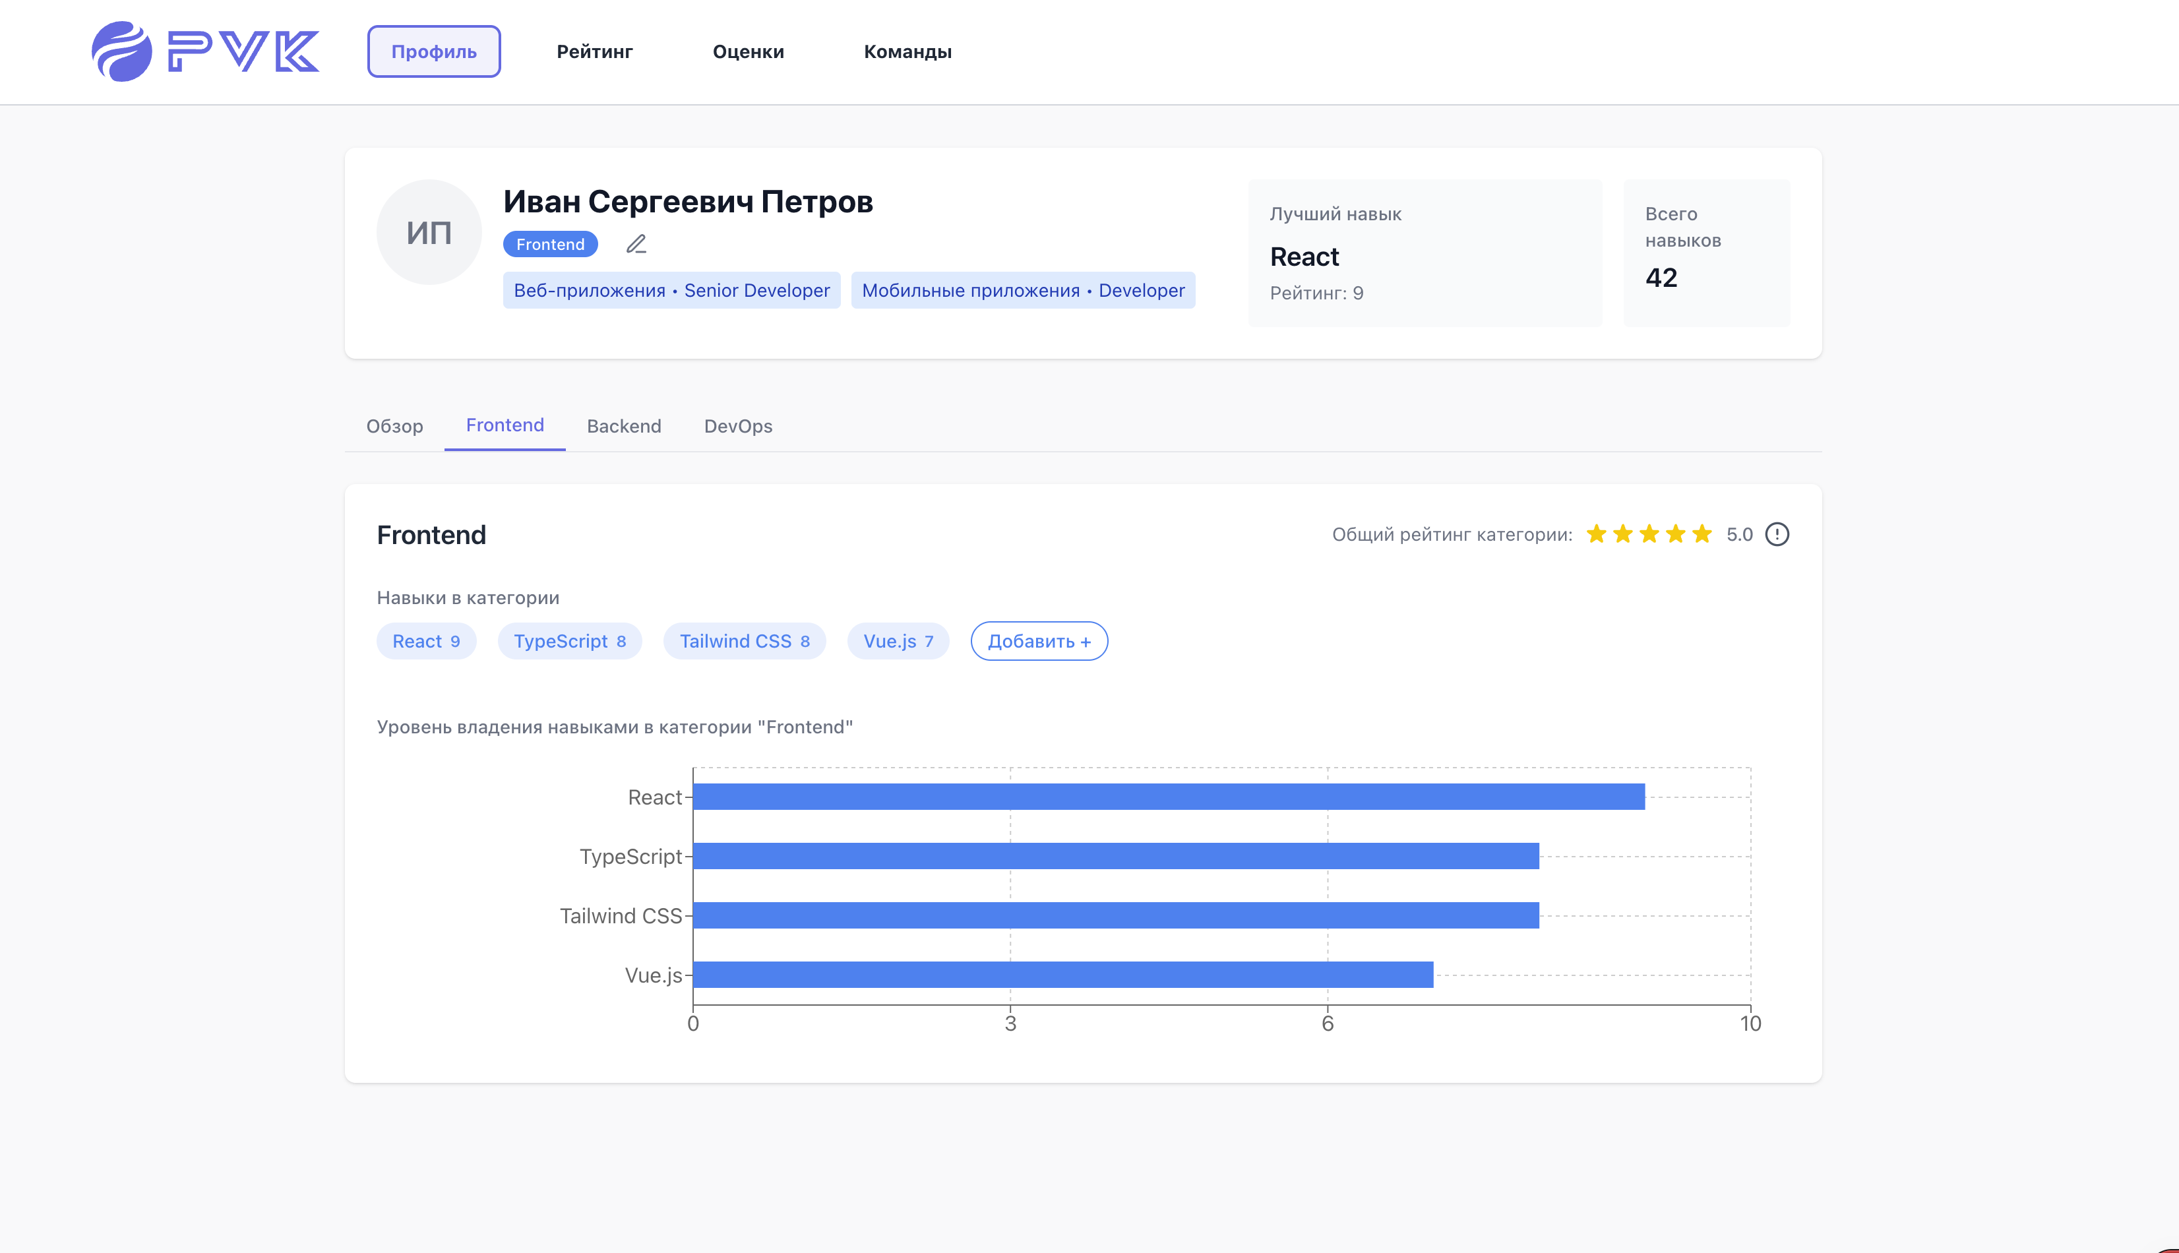
Task: Click the first gold rating star
Action: click(x=1597, y=534)
